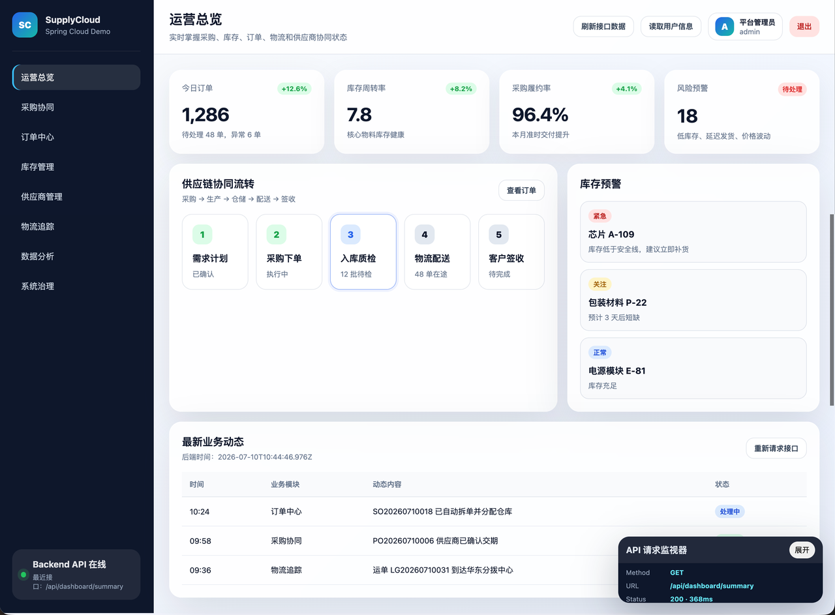This screenshot has width=835, height=615.
Task: Open the 电源模块 E-81 inventory alert
Action: (x=693, y=368)
